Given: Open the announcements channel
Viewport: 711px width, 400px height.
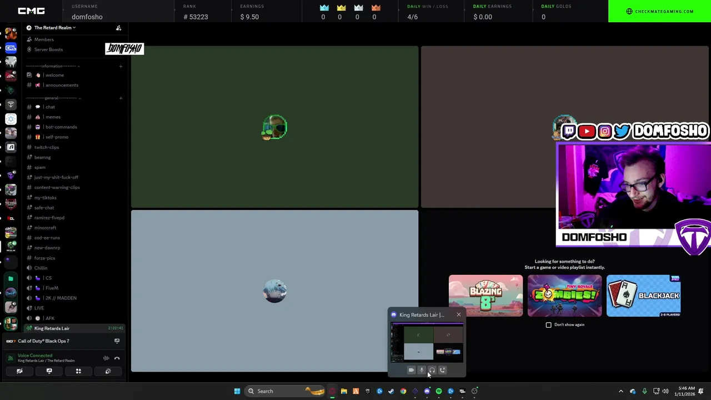Looking at the screenshot, I should (61, 85).
